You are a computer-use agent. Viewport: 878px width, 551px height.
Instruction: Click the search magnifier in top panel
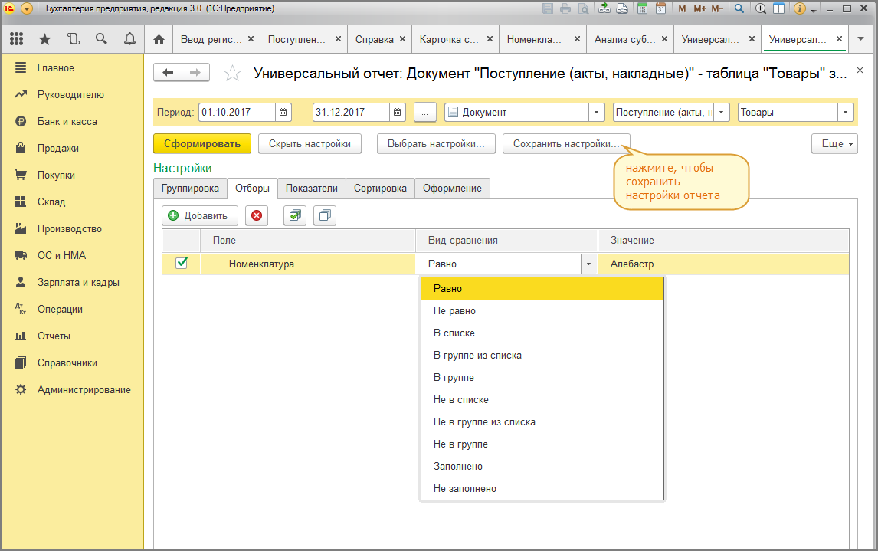coord(101,39)
